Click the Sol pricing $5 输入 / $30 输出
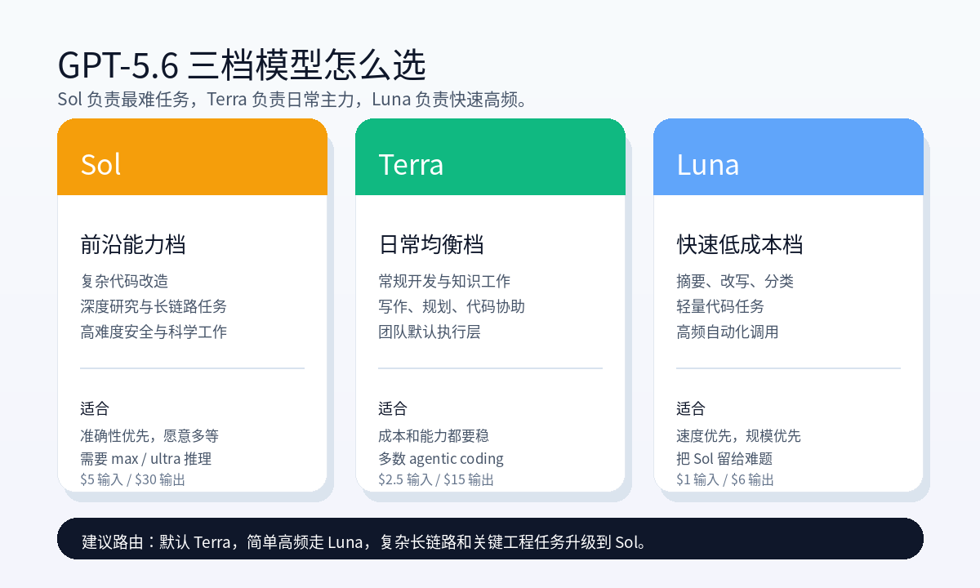 click(133, 479)
